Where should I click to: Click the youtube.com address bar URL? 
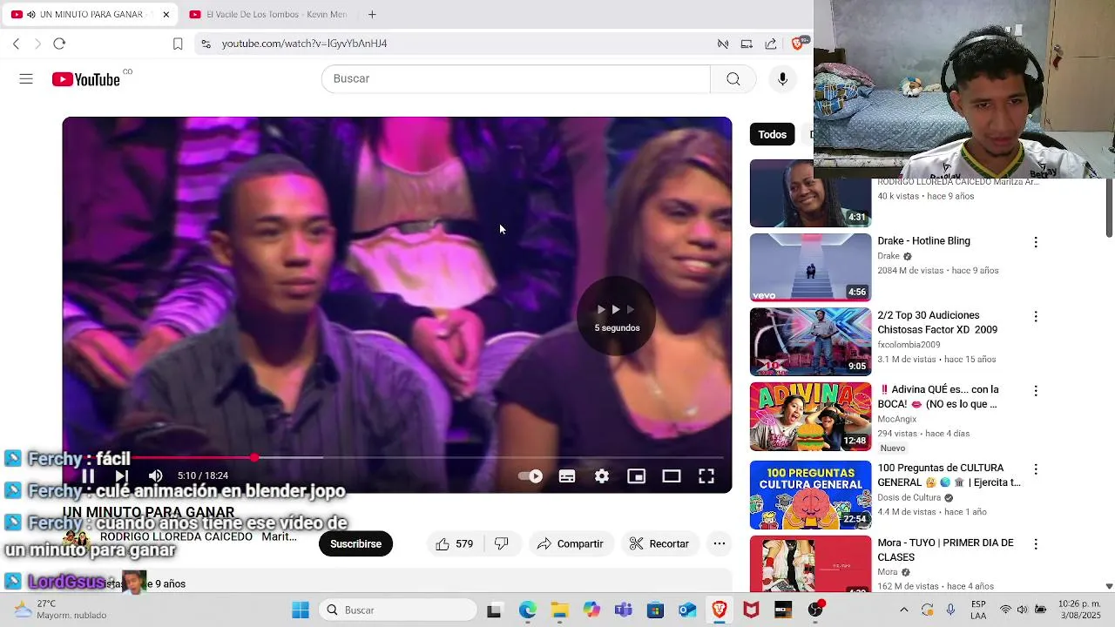tap(304, 44)
